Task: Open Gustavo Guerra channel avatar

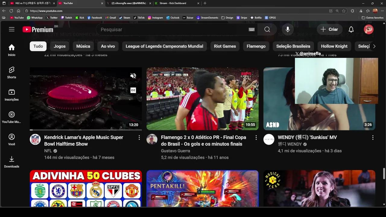Action: point(152,140)
